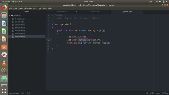Screen dimensions: 169x95
Task: Open the airplane mode indicator
Action: [x=157, y=2]
